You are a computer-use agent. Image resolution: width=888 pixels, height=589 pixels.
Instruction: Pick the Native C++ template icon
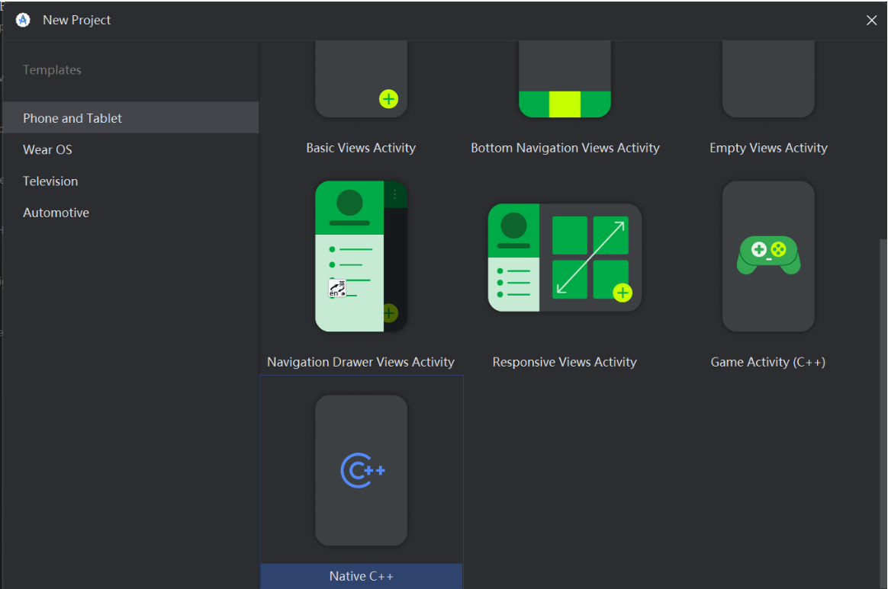coord(362,470)
